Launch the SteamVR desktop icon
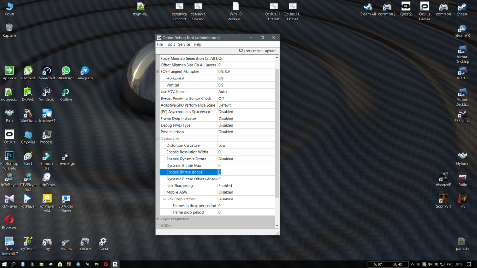Image resolution: width=477 pixels, height=268 pixels. click(462, 30)
